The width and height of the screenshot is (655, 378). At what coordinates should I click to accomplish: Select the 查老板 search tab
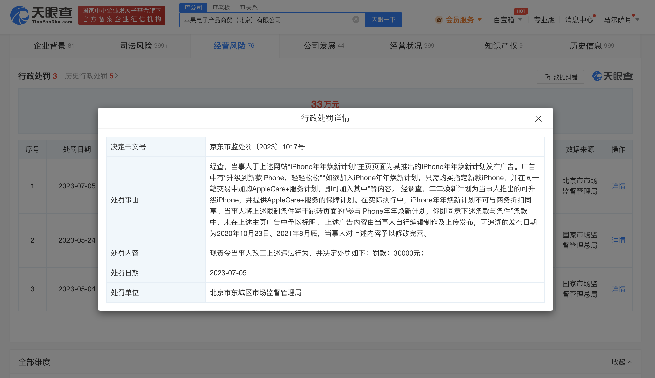coord(221,8)
